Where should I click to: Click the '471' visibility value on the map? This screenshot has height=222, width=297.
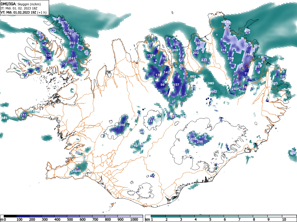click(264, 57)
